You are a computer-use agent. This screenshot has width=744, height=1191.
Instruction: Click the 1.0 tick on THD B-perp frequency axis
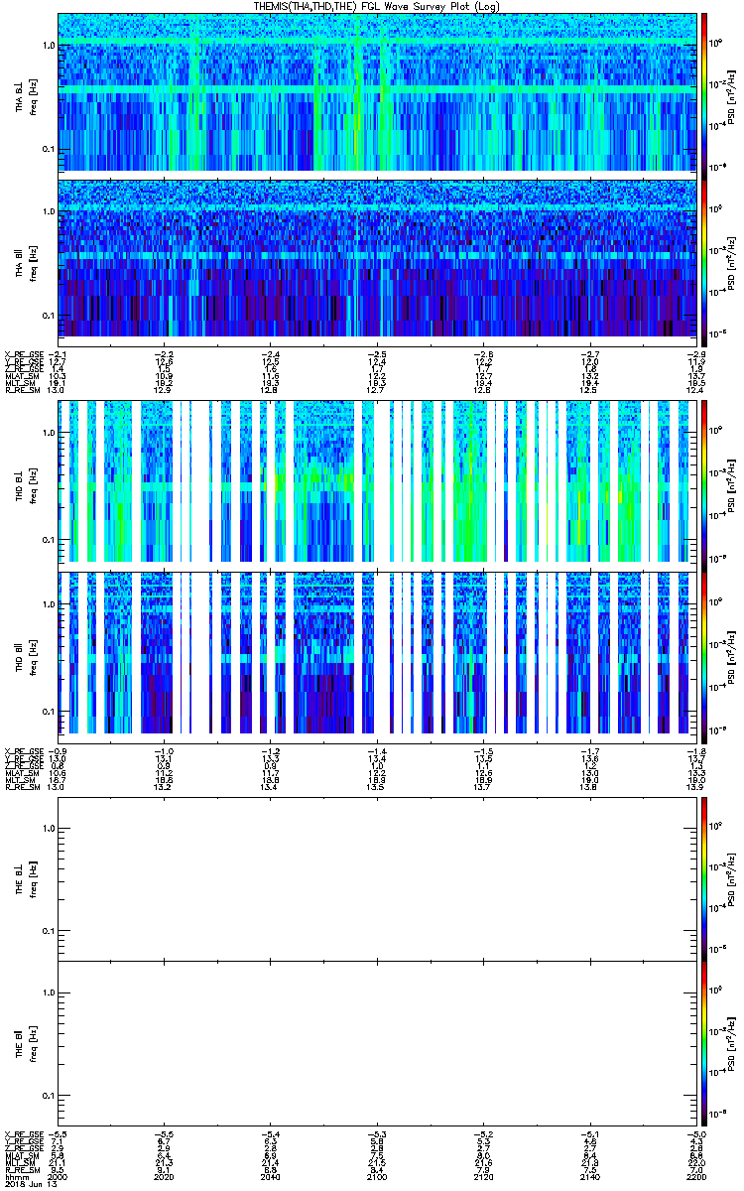click(x=49, y=435)
